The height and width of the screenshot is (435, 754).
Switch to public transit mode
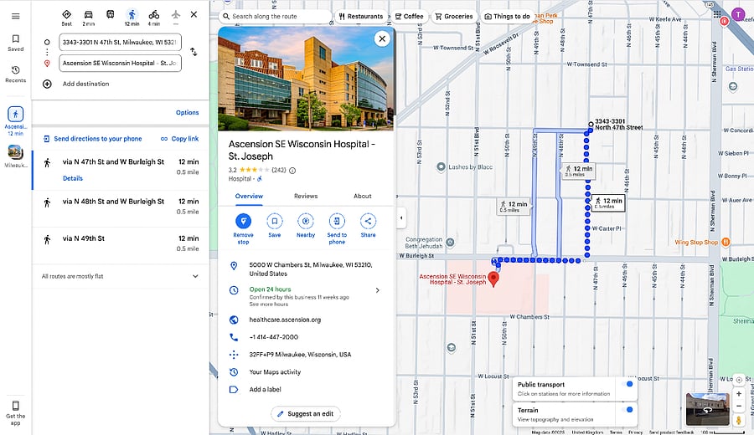(x=110, y=15)
